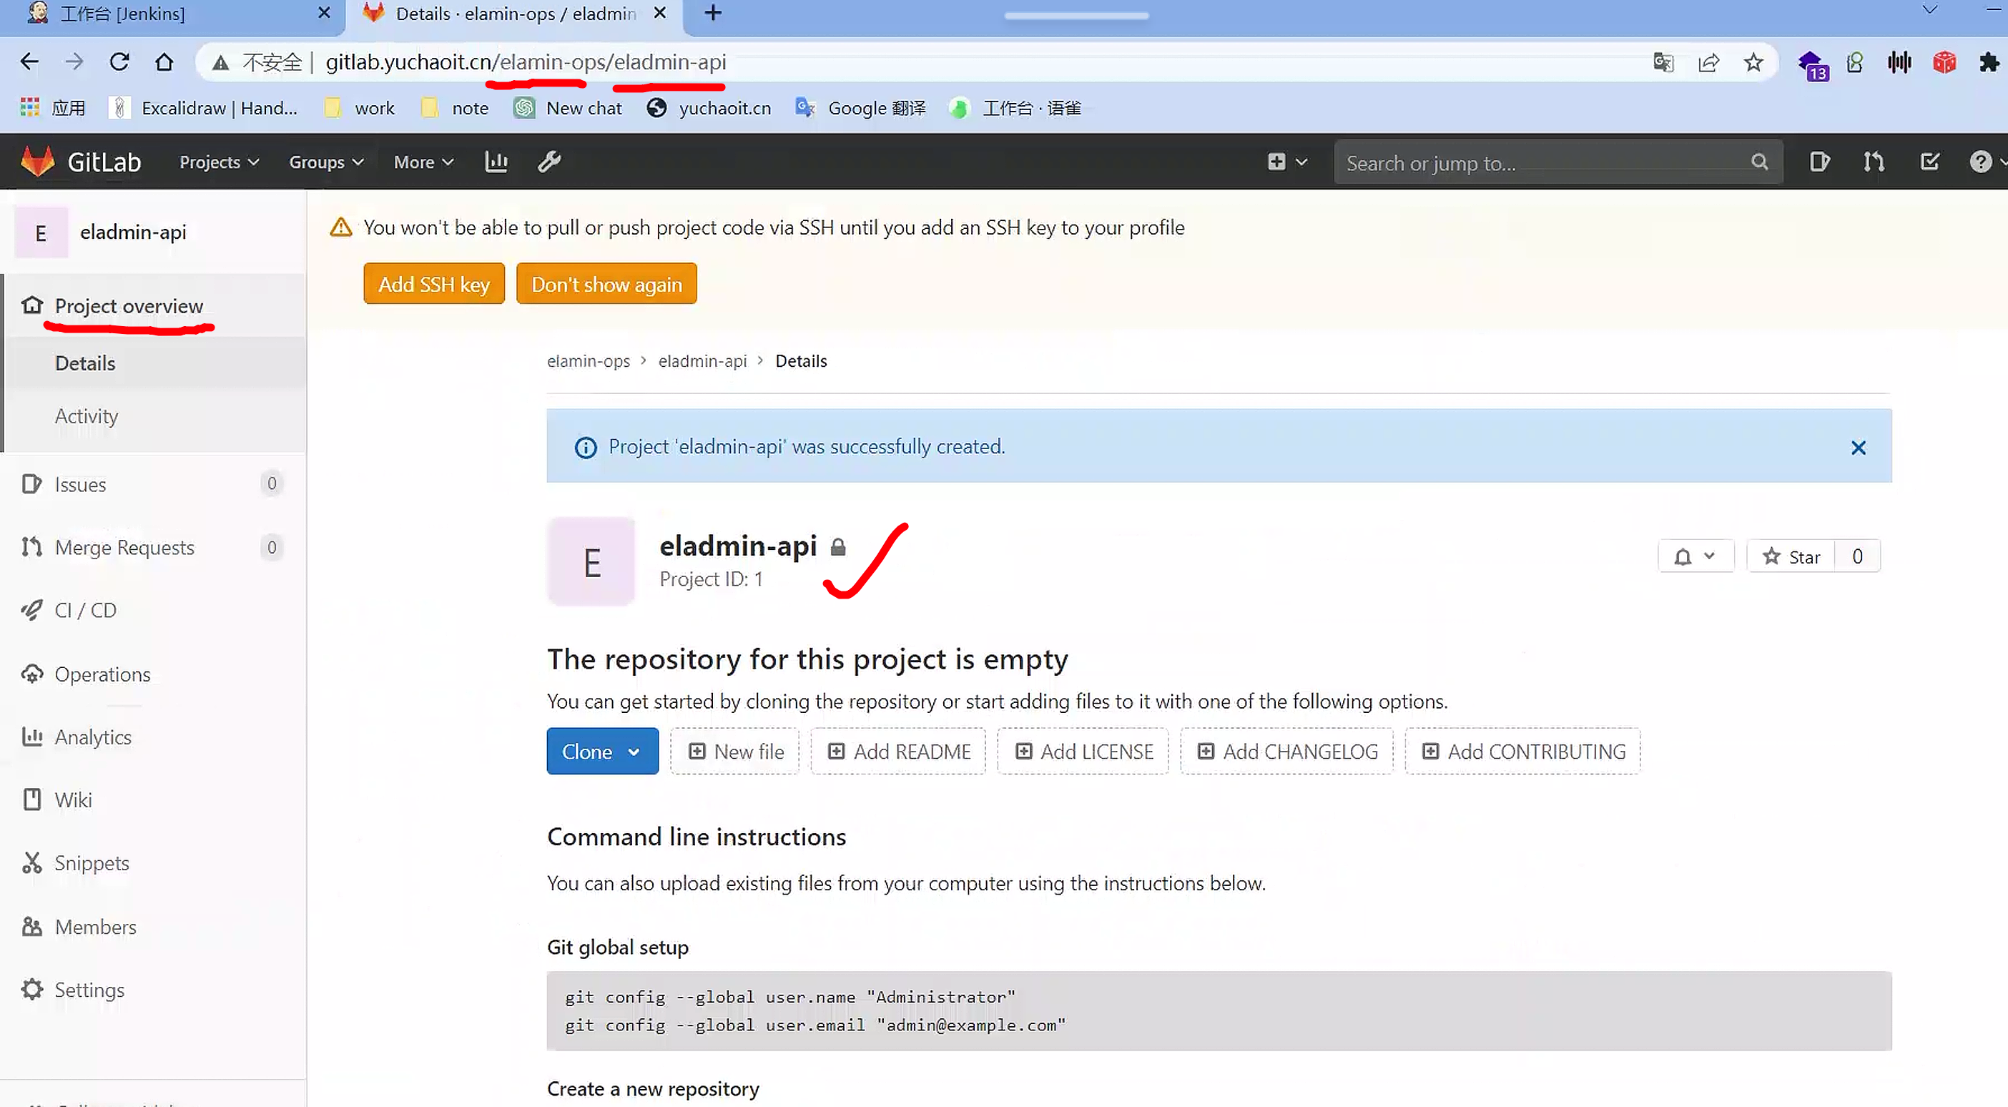
Task: Open Merge requests icon in top navbar
Action: [x=1874, y=162]
